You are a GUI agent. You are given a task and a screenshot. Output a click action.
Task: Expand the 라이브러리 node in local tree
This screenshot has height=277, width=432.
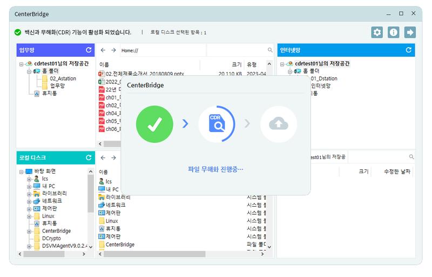(x=29, y=194)
